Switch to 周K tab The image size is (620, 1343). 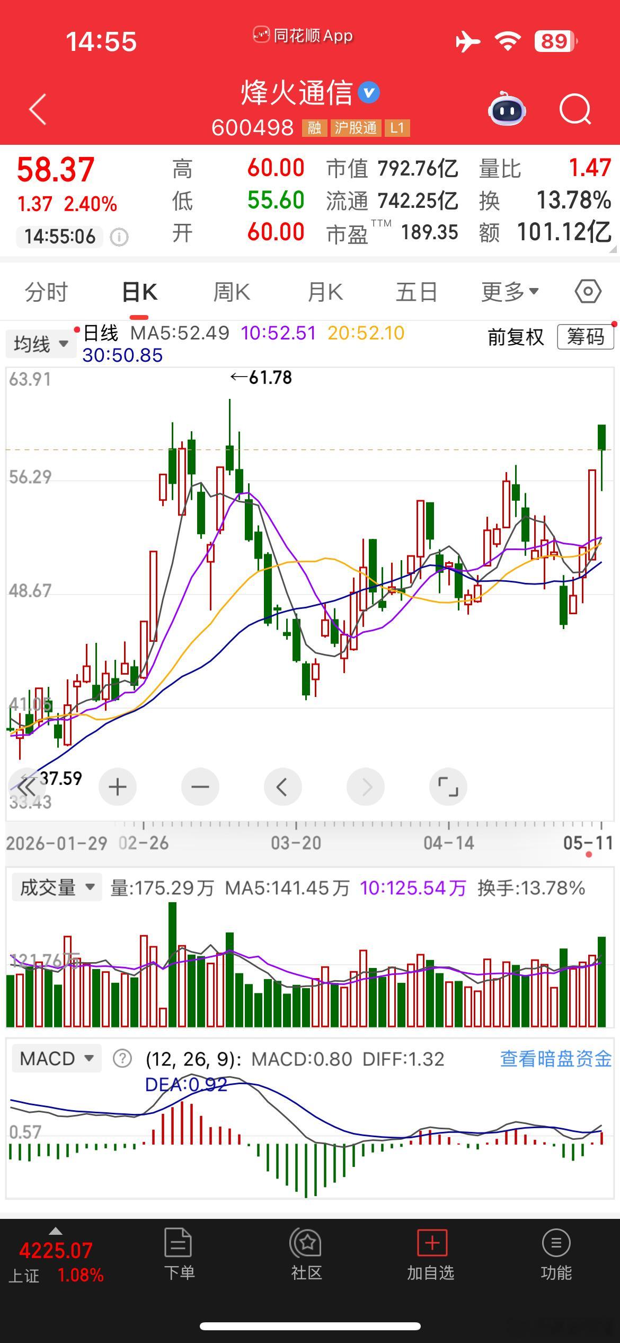232,292
